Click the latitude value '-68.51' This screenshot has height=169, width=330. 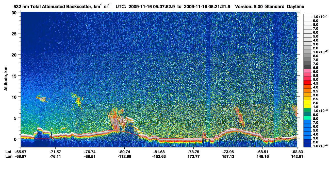pos(262,152)
